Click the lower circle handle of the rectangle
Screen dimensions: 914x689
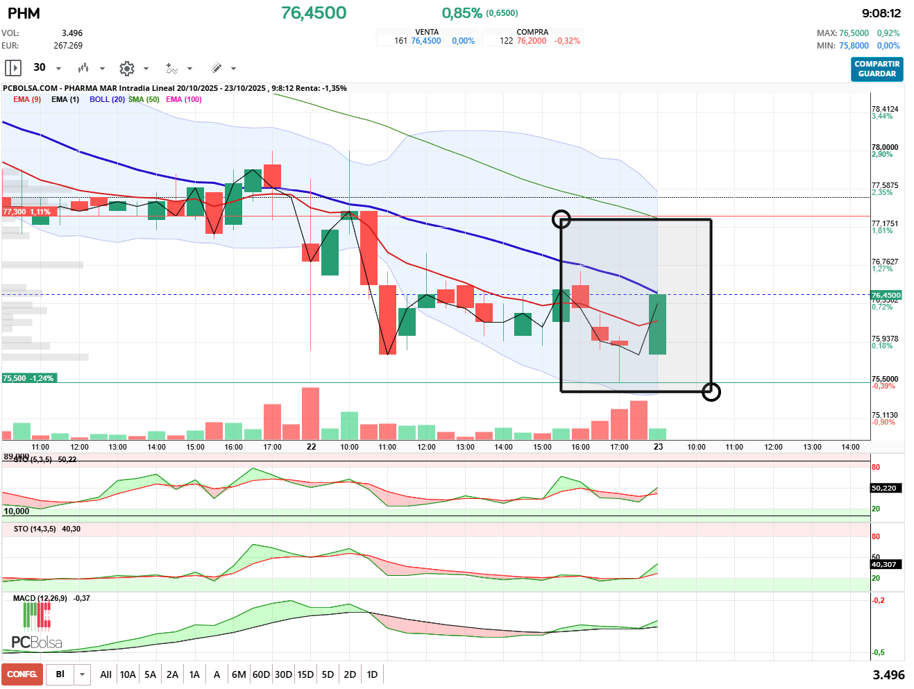coord(711,392)
